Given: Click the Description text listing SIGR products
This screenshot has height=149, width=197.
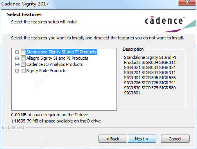Looking at the screenshot, I should [150, 75].
